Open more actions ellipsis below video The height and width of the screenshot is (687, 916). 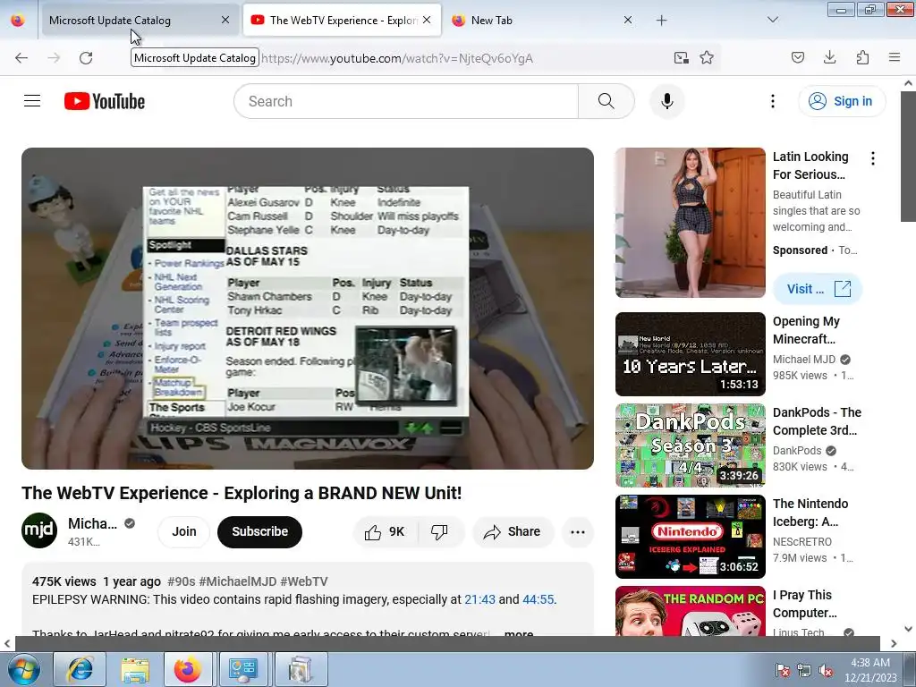point(578,531)
